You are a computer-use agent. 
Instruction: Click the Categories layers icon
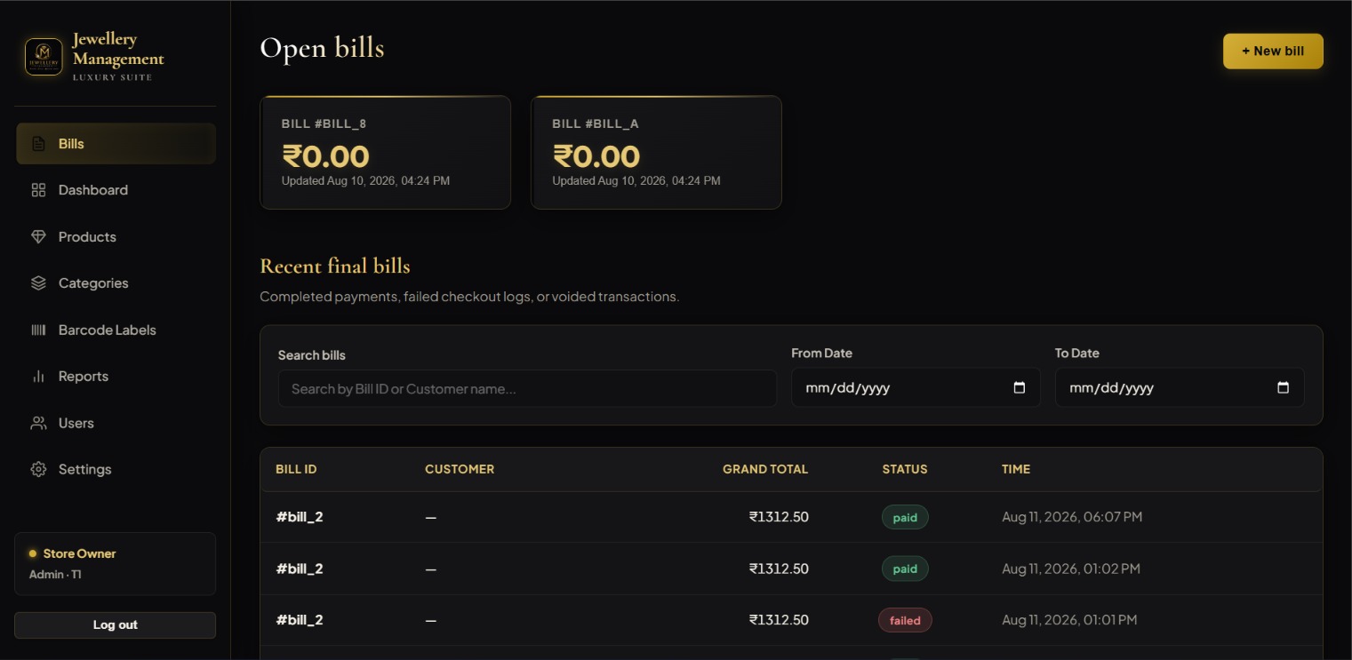(x=38, y=283)
